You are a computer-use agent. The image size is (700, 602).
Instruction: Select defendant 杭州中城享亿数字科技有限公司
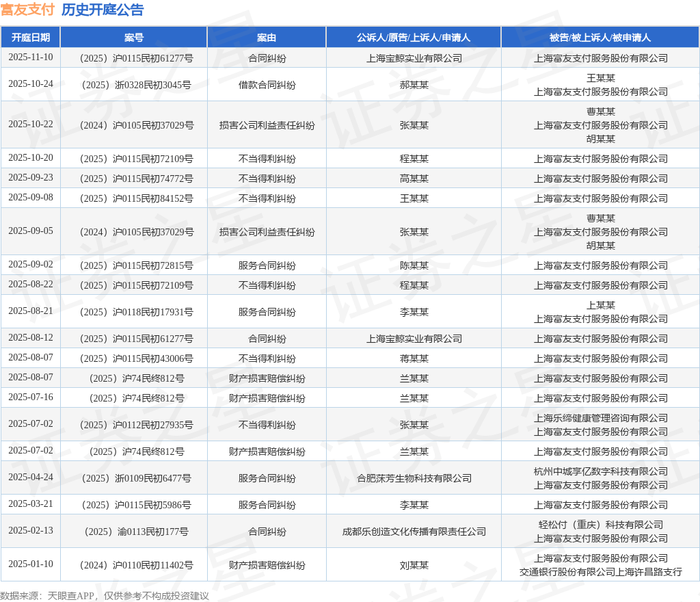[600, 471]
